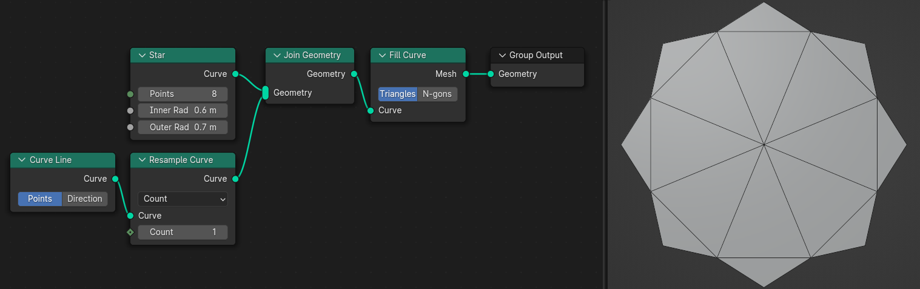
Task: Collapse the Join Geometry node chevron
Action: click(276, 55)
